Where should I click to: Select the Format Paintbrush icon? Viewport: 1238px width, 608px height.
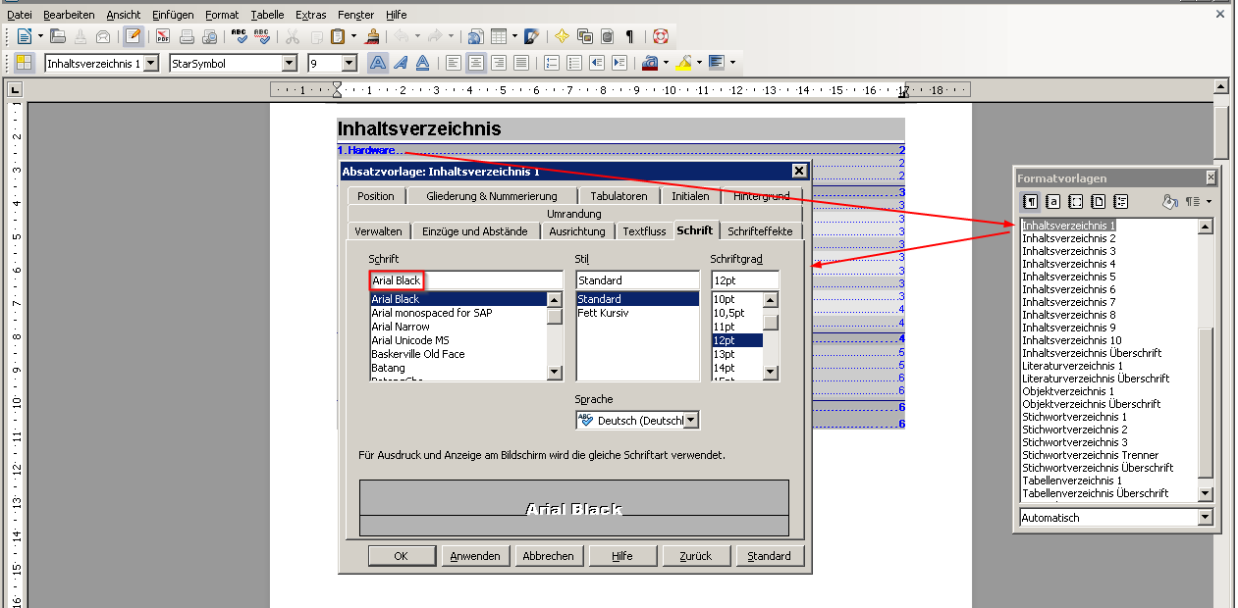(373, 36)
